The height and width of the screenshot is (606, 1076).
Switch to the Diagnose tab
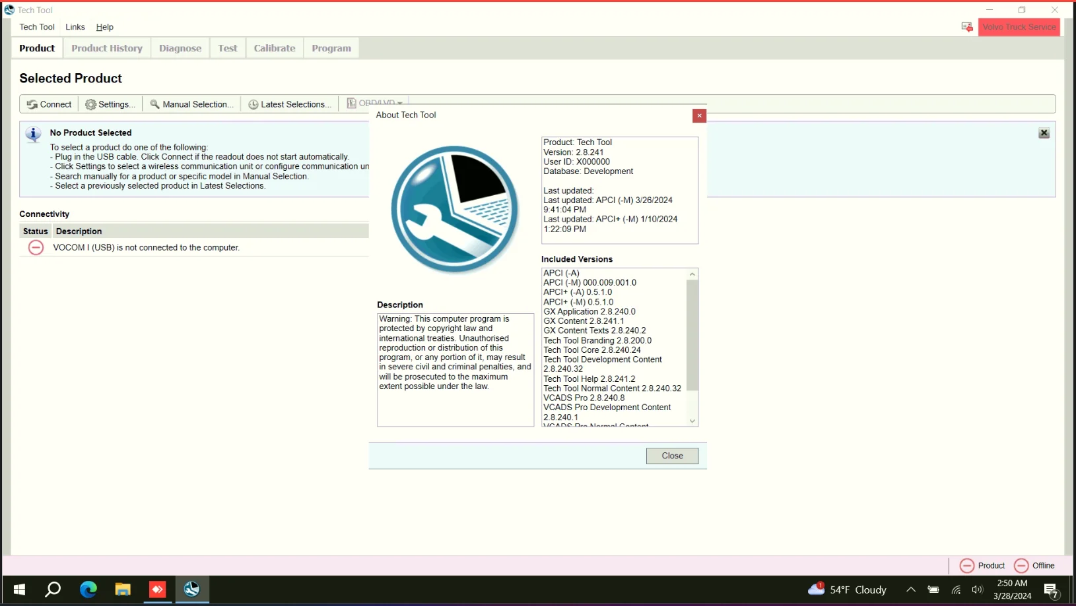180,47
